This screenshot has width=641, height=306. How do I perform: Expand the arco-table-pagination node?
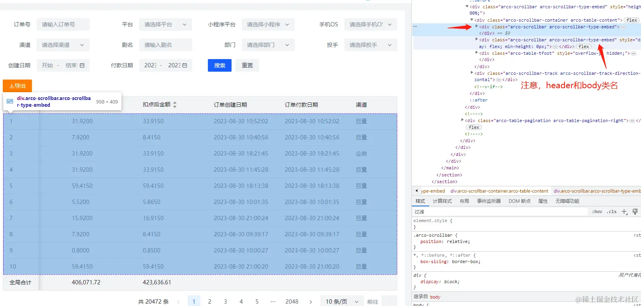tap(462, 121)
